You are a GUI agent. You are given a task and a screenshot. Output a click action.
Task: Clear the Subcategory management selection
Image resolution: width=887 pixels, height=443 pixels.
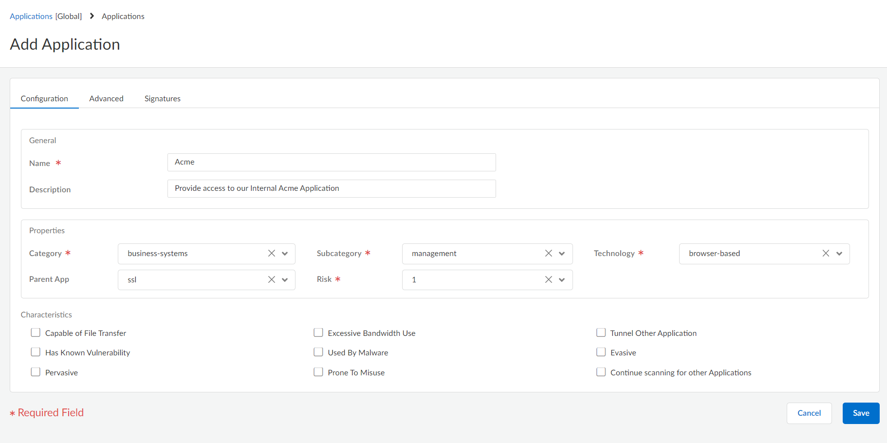548,253
